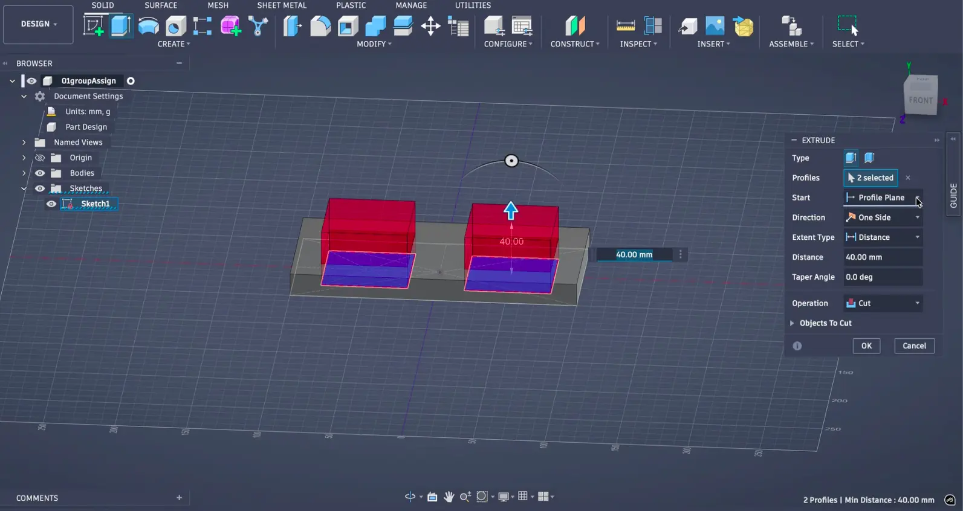Expand the Objects To Cut section
This screenshot has width=963, height=511.
pos(792,323)
